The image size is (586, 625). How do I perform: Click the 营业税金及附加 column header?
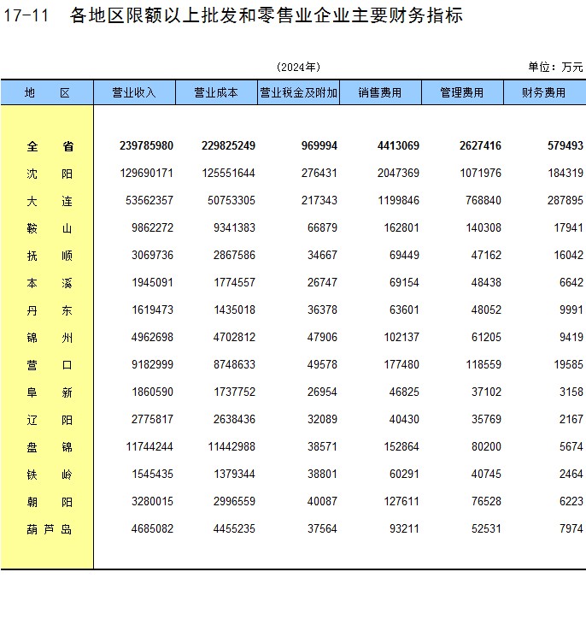298,92
